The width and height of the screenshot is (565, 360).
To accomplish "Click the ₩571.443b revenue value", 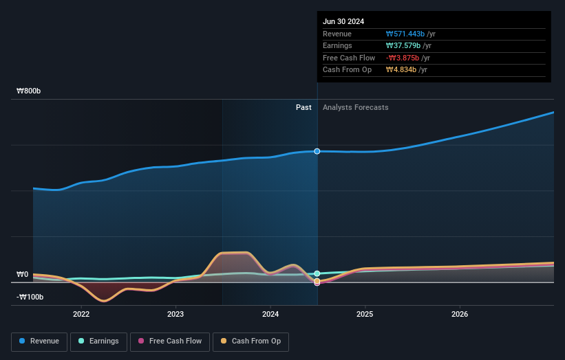I will click(x=405, y=34).
